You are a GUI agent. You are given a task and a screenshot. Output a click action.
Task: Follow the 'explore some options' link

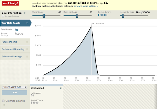[86, 6]
